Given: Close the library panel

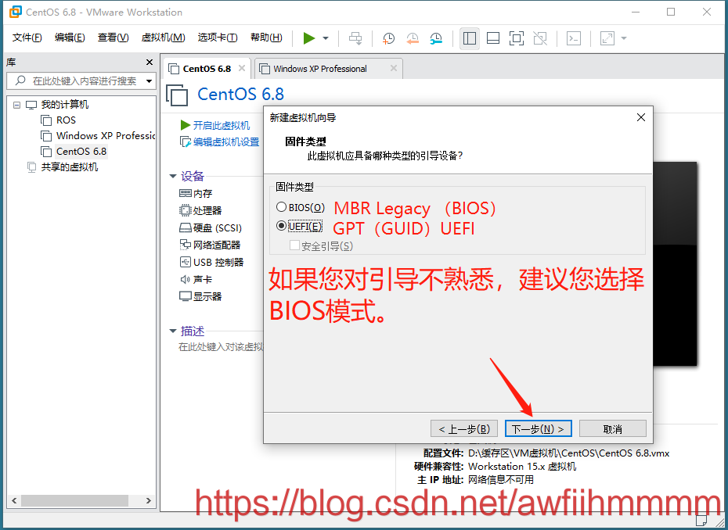Looking at the screenshot, I should click(x=149, y=62).
